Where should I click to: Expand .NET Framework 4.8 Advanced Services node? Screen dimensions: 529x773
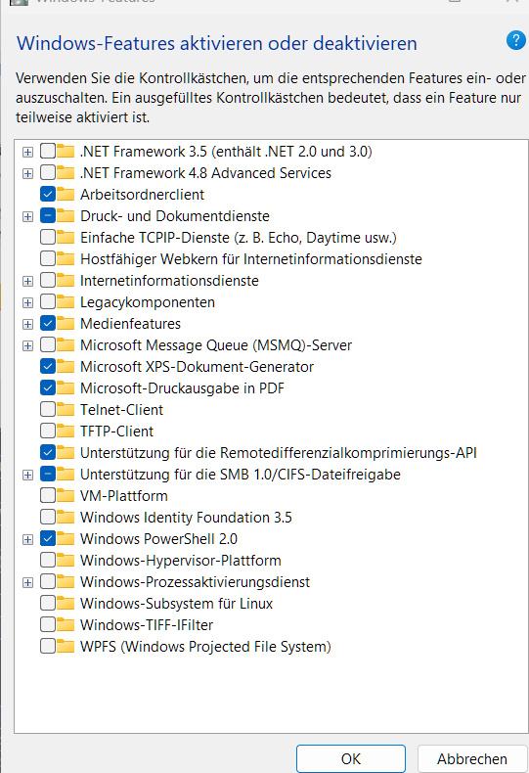[28, 173]
